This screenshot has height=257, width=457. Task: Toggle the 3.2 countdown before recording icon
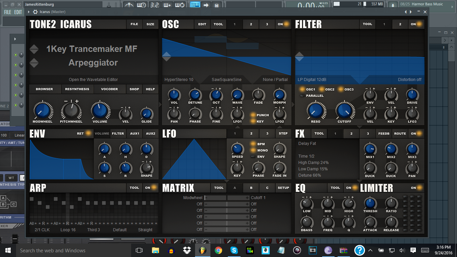click(154, 5)
